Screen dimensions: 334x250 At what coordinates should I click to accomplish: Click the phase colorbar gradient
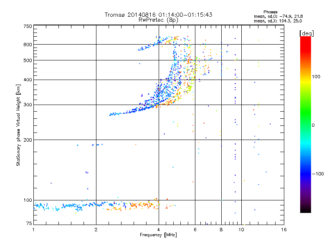click(x=306, y=124)
